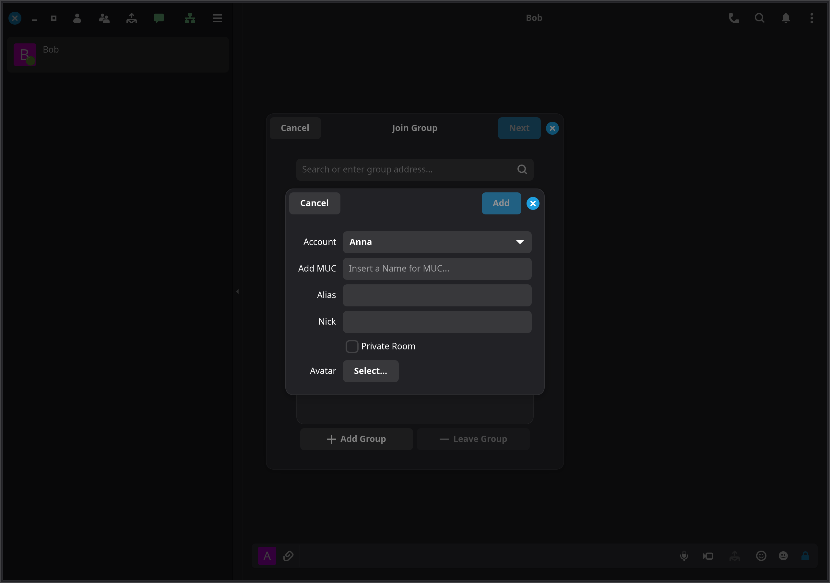Open the emoji smiley outline icon
This screenshot has height=583, width=830.
pyautogui.click(x=761, y=555)
